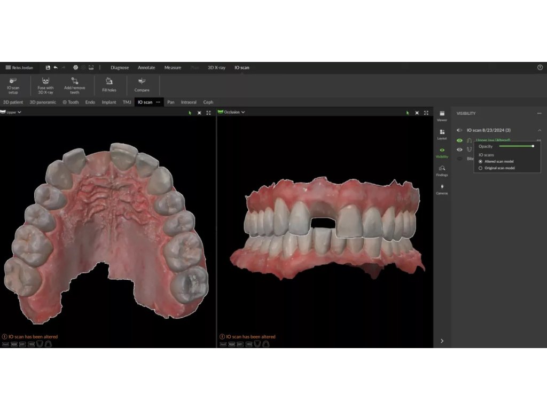Open the Findings side panel
Screen dimensions: 547x410
442,170
